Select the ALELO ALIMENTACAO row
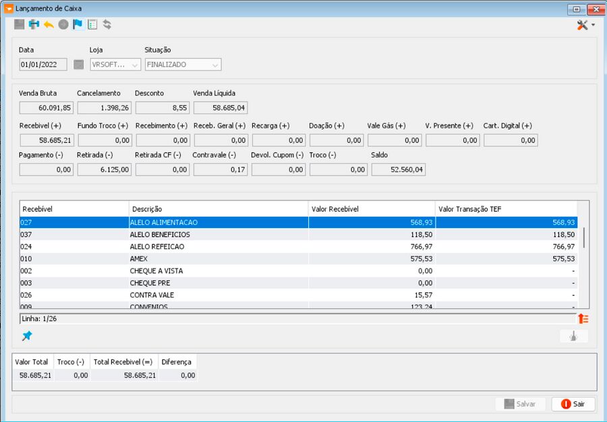 299,223
